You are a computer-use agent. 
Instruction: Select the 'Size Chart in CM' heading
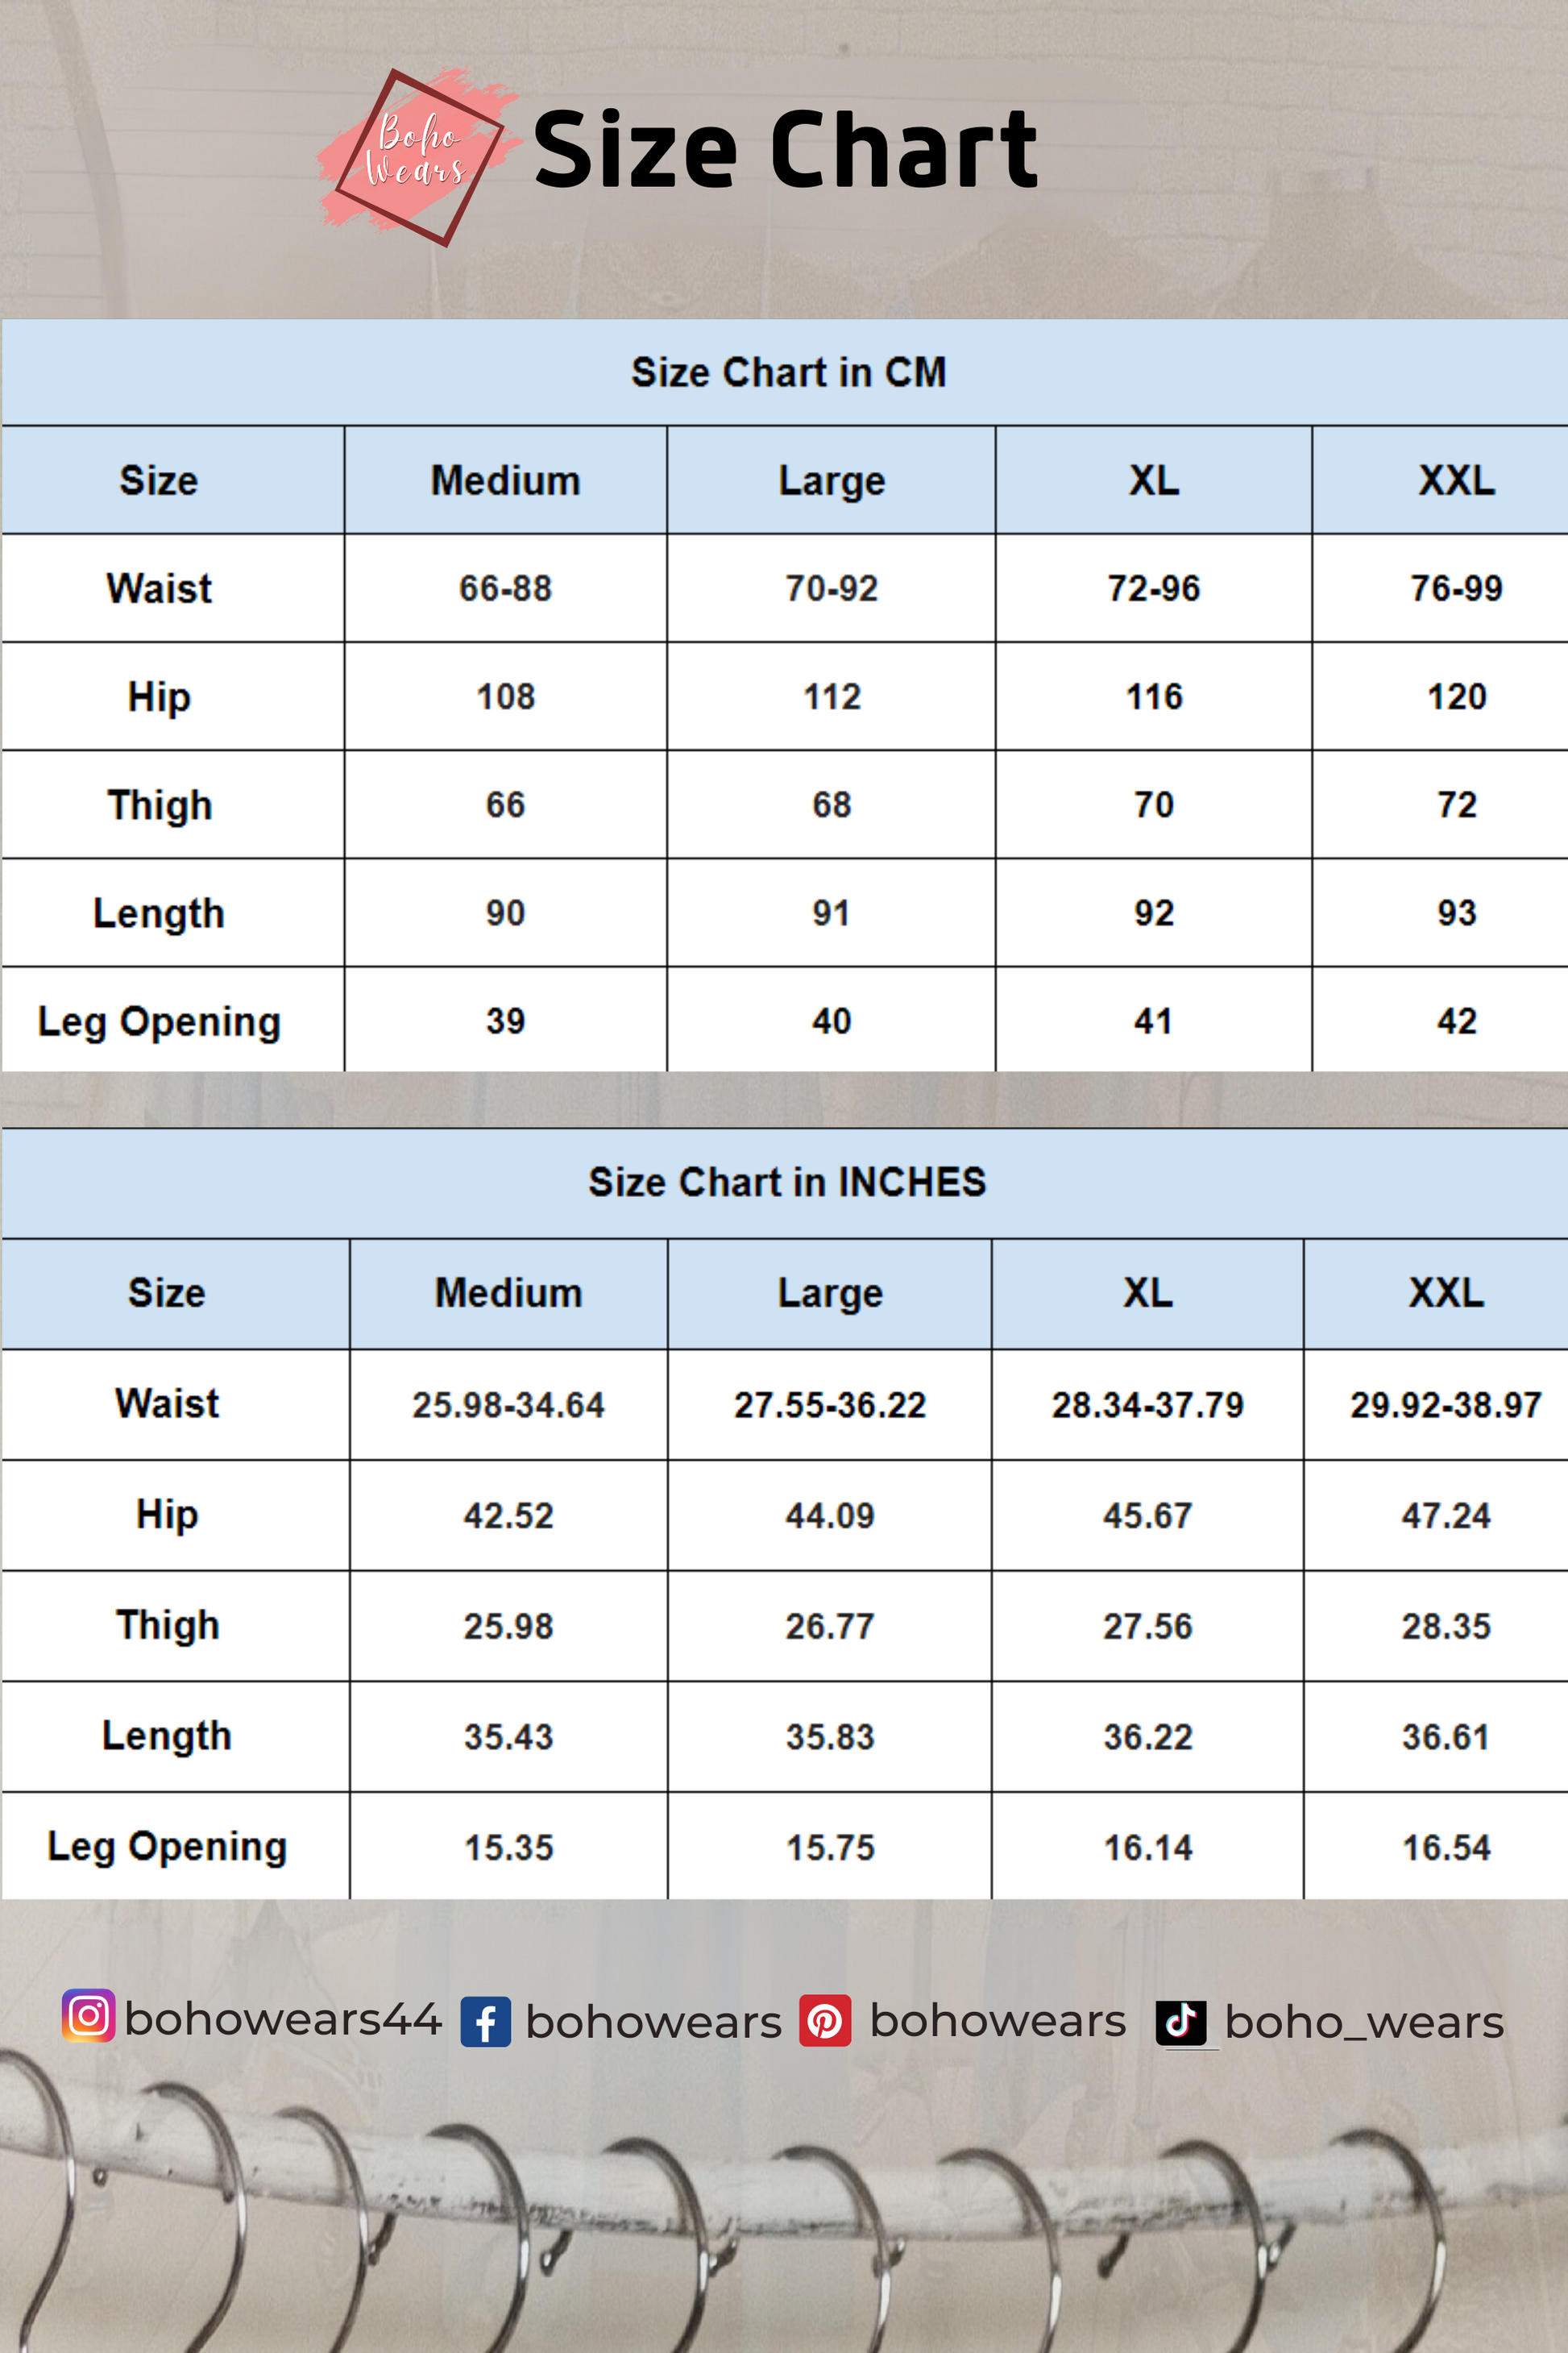[788, 372]
